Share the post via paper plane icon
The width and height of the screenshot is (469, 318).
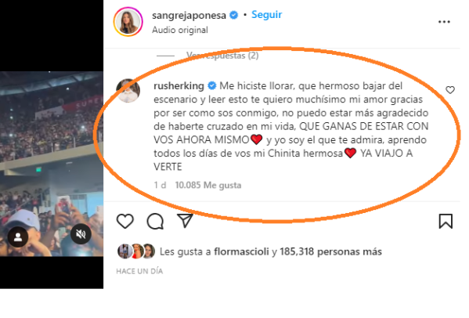pos(185,221)
